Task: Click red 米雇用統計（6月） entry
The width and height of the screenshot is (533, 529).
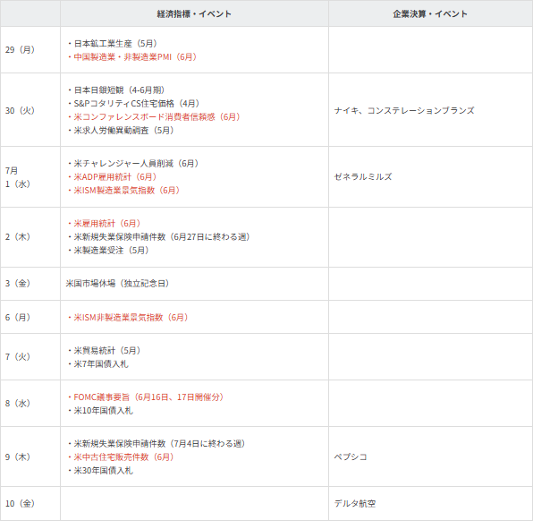Action: pyautogui.click(x=104, y=224)
